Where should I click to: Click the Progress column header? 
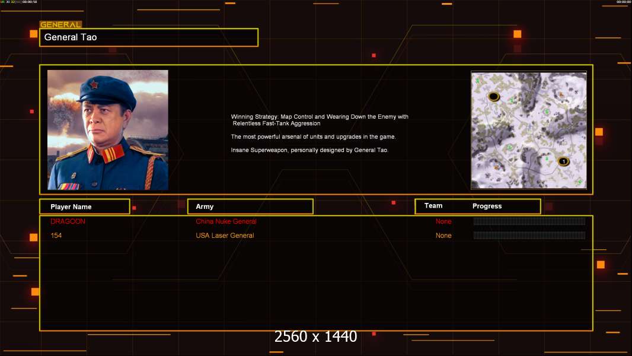(x=487, y=206)
